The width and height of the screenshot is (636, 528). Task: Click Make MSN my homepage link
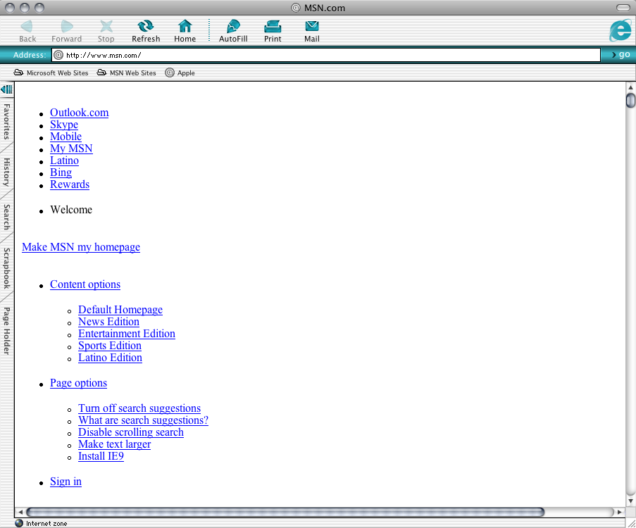tap(81, 247)
